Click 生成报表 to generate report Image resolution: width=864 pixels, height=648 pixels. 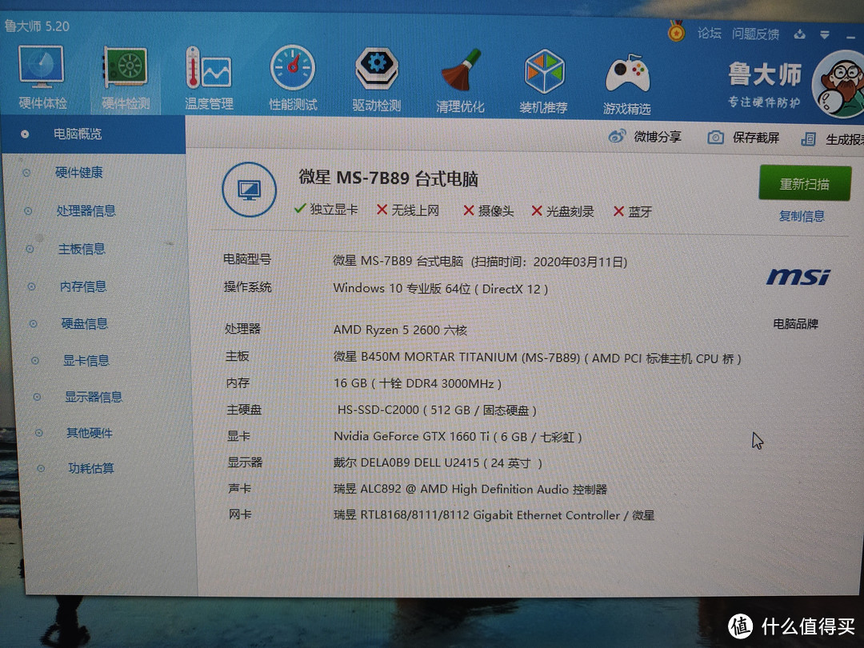click(832, 139)
